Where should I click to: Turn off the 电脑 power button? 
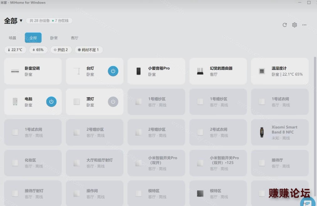pos(51,102)
